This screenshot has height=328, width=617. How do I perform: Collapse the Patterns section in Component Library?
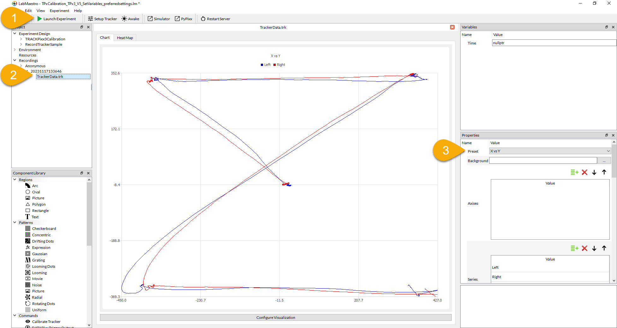click(x=15, y=223)
